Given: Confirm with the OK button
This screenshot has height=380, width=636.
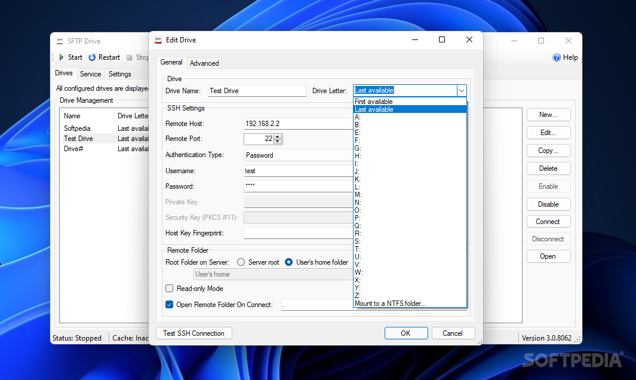Looking at the screenshot, I should click(x=406, y=333).
